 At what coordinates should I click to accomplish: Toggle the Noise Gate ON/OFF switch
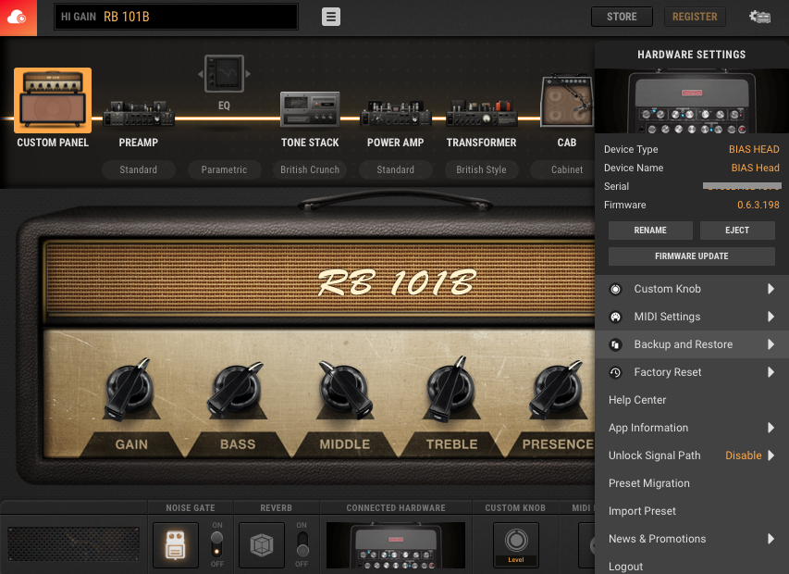[x=216, y=544]
